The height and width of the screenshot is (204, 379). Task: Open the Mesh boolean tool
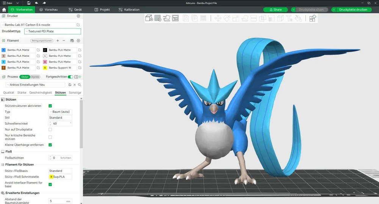263,18
